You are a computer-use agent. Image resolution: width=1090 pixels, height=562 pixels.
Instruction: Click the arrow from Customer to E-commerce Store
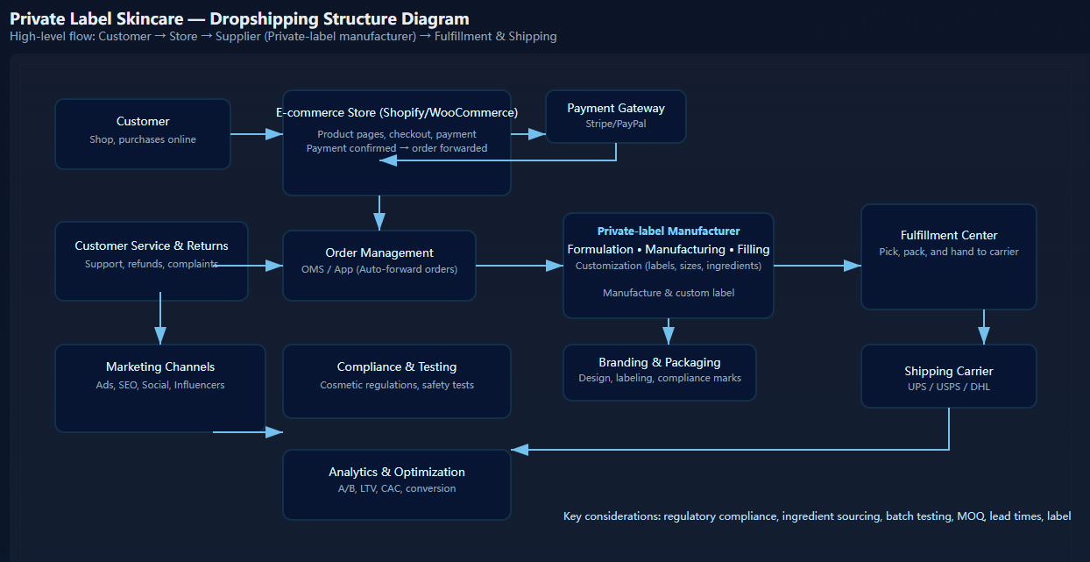(256, 134)
